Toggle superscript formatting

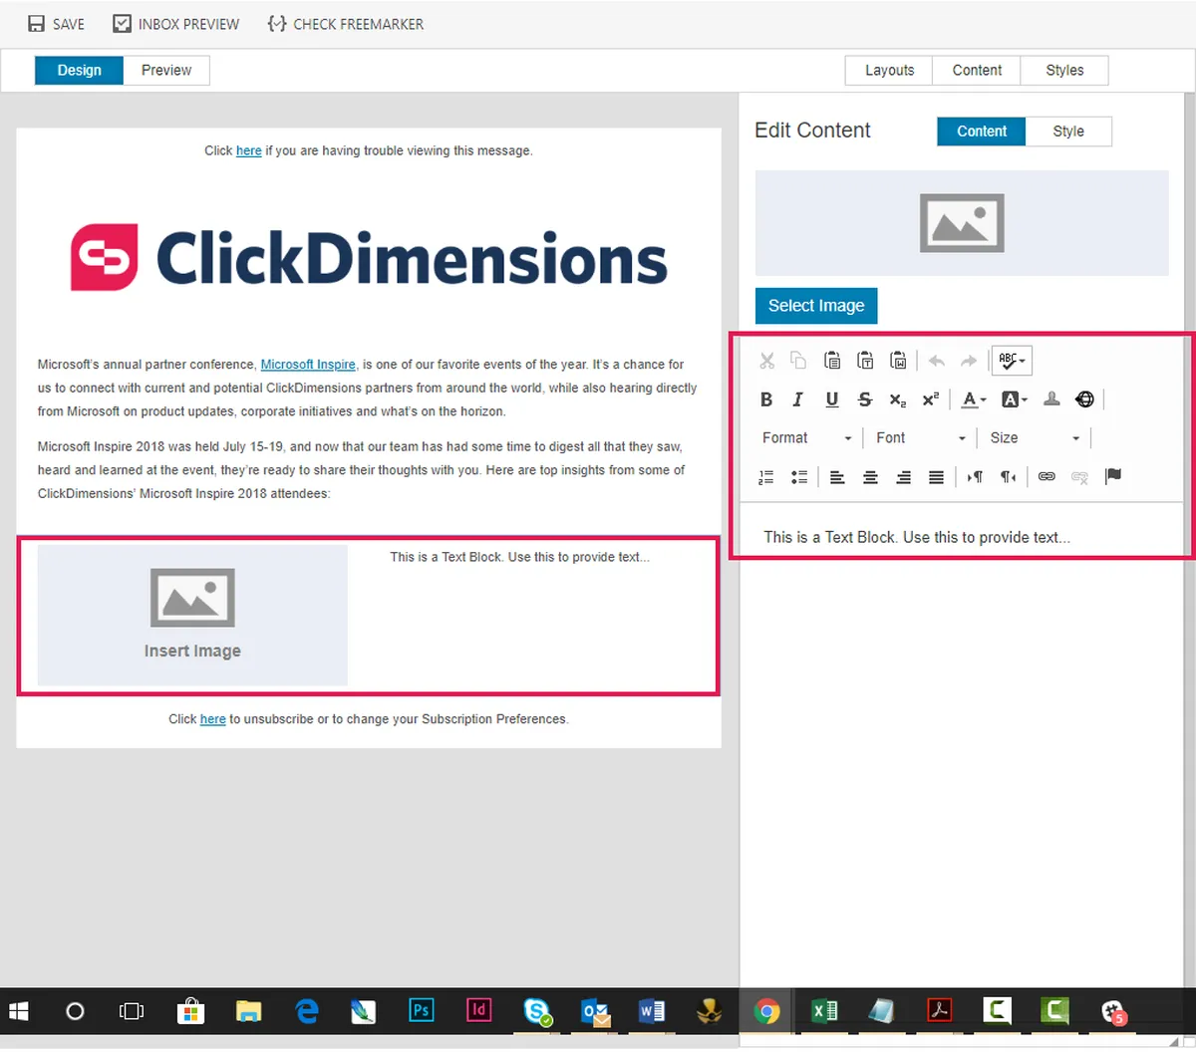point(930,399)
